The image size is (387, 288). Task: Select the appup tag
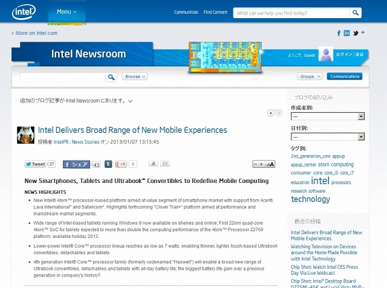[x=339, y=156]
